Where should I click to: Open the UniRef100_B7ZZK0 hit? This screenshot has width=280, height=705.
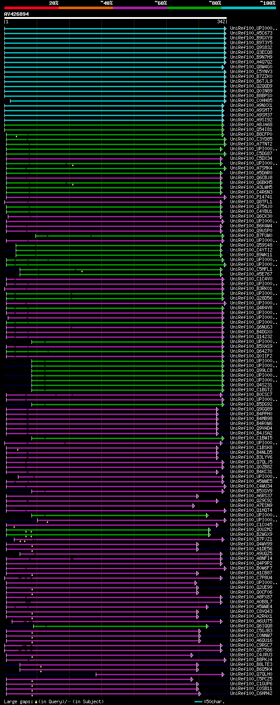pyautogui.click(x=251, y=76)
